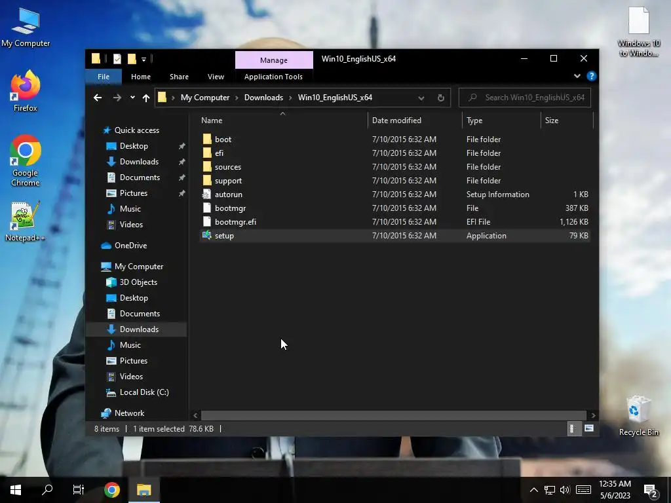This screenshot has width=671, height=503.
Task: Open the Application Tools tab
Action: [x=273, y=77]
